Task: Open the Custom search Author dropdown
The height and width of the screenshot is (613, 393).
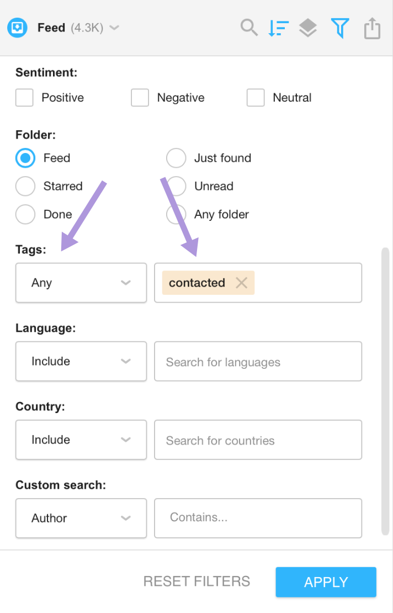Action: pos(81,518)
